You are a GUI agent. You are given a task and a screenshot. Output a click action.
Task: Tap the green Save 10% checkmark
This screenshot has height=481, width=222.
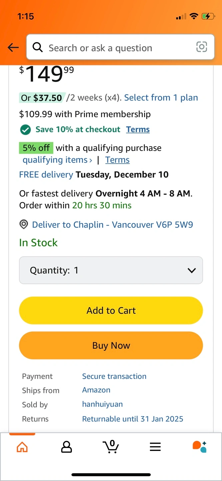pyautogui.click(x=25, y=130)
